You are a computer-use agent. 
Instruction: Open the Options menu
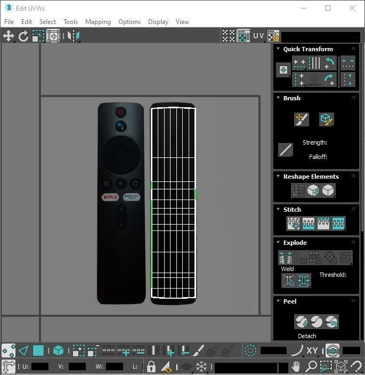129,22
